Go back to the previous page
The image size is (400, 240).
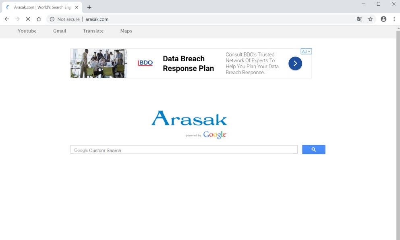tap(7, 19)
